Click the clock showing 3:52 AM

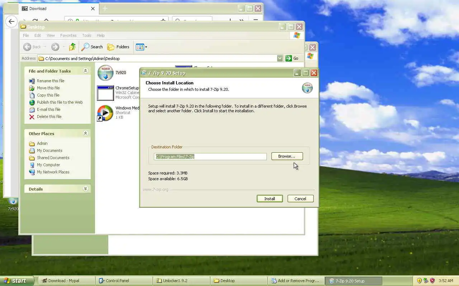[446, 281]
